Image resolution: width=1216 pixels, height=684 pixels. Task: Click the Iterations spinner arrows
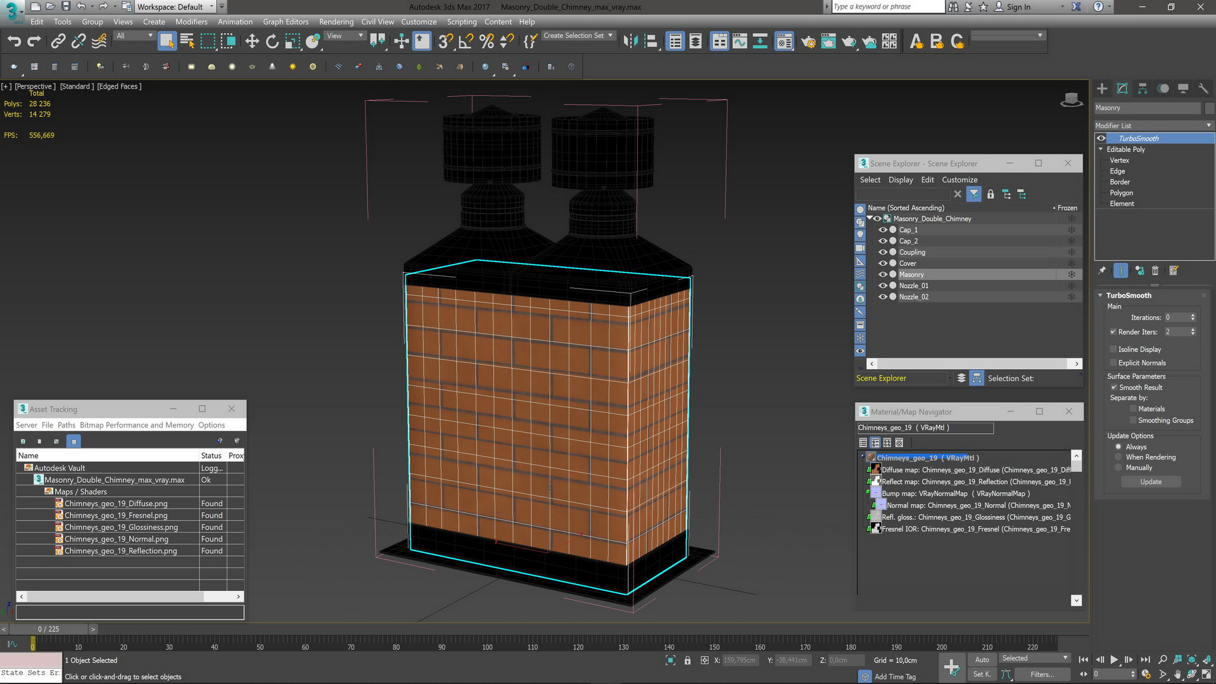[1193, 317]
